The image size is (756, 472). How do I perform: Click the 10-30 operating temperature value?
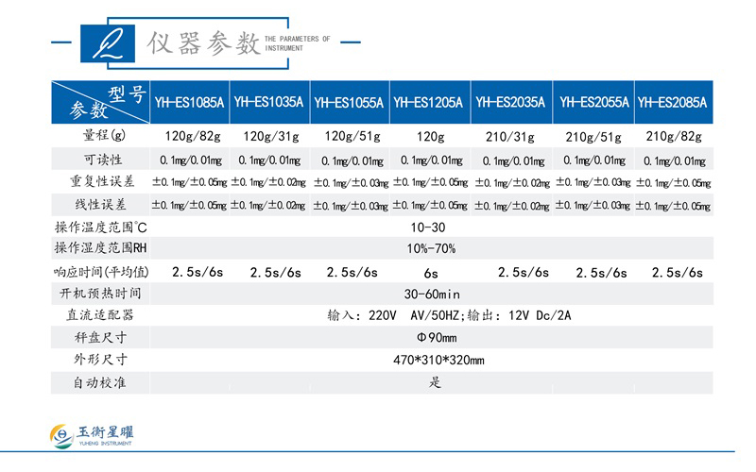[428, 228]
